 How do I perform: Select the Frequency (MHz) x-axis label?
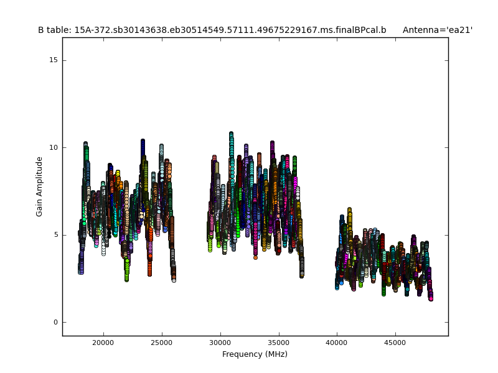coord(255,354)
